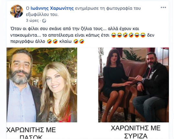Screen dimensions: 174x139
Task: Click the globe public privacy icon
Action: (44, 21)
